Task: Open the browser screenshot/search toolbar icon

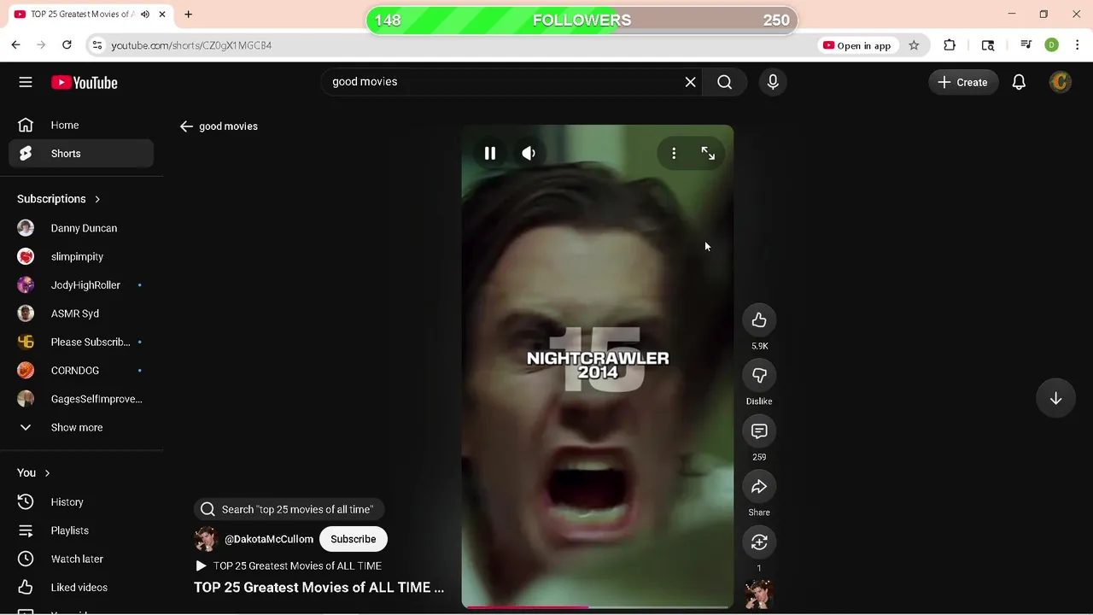Action: coord(988,45)
